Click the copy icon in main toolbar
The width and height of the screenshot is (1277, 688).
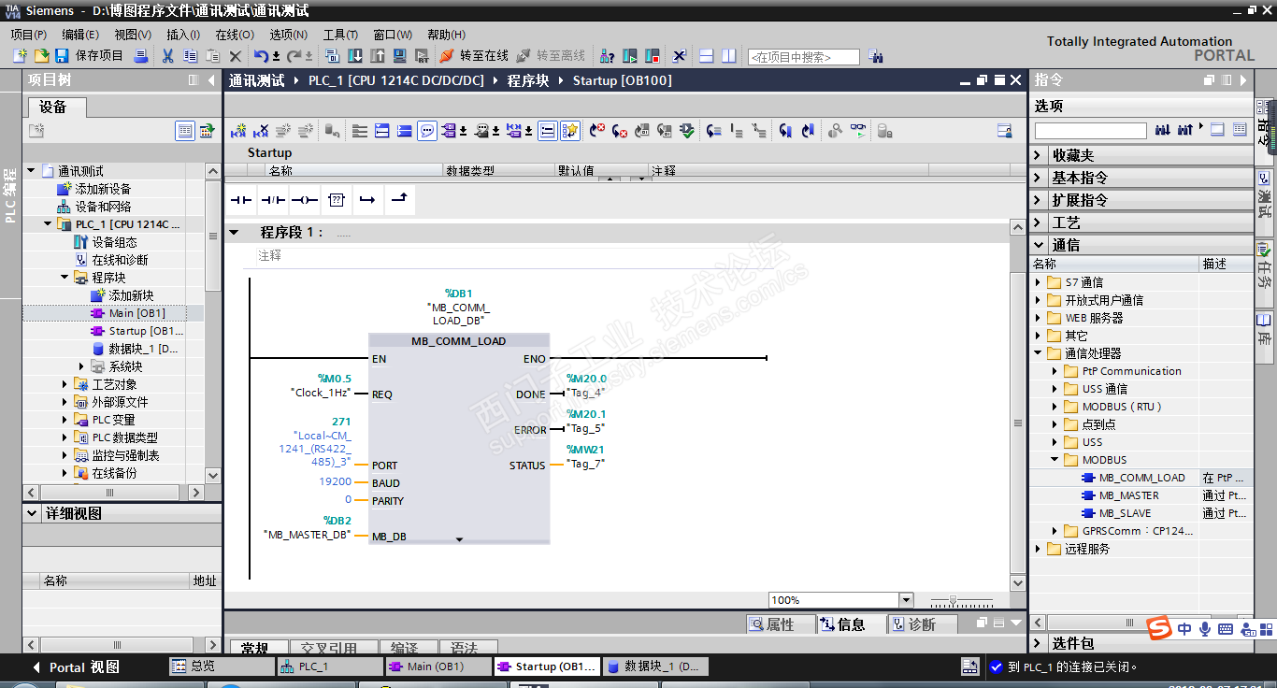click(x=190, y=56)
